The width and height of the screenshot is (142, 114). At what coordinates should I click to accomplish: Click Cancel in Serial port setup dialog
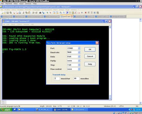pos(90,56)
